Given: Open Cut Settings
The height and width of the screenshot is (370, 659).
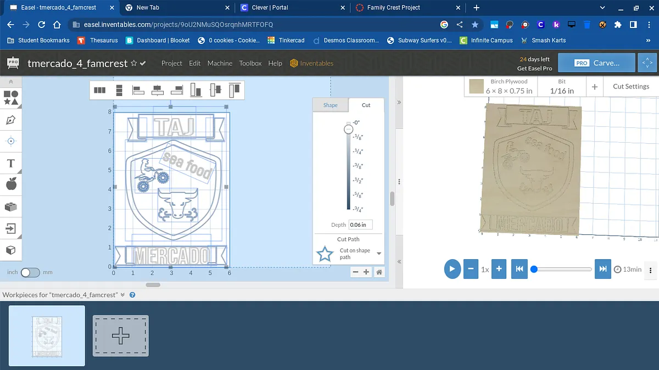Looking at the screenshot, I should click(630, 86).
